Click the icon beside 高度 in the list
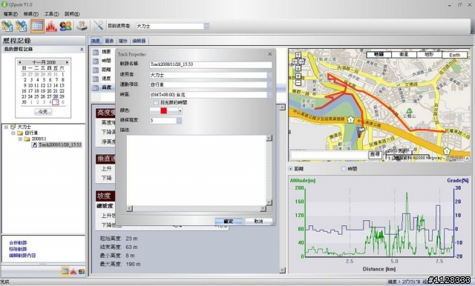 [96, 88]
